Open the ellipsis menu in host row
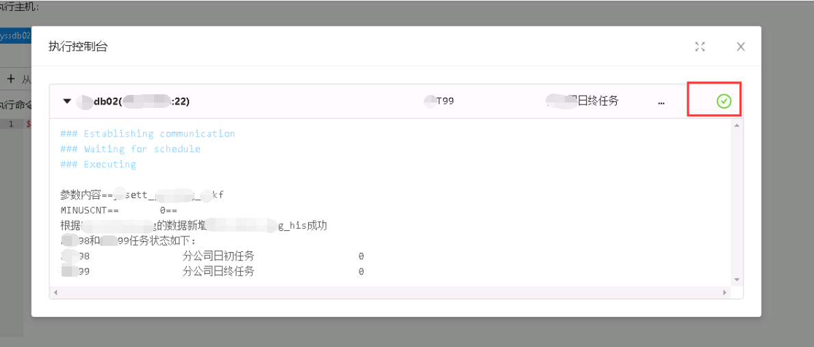Viewport: 814px width, 347px height. tap(661, 102)
